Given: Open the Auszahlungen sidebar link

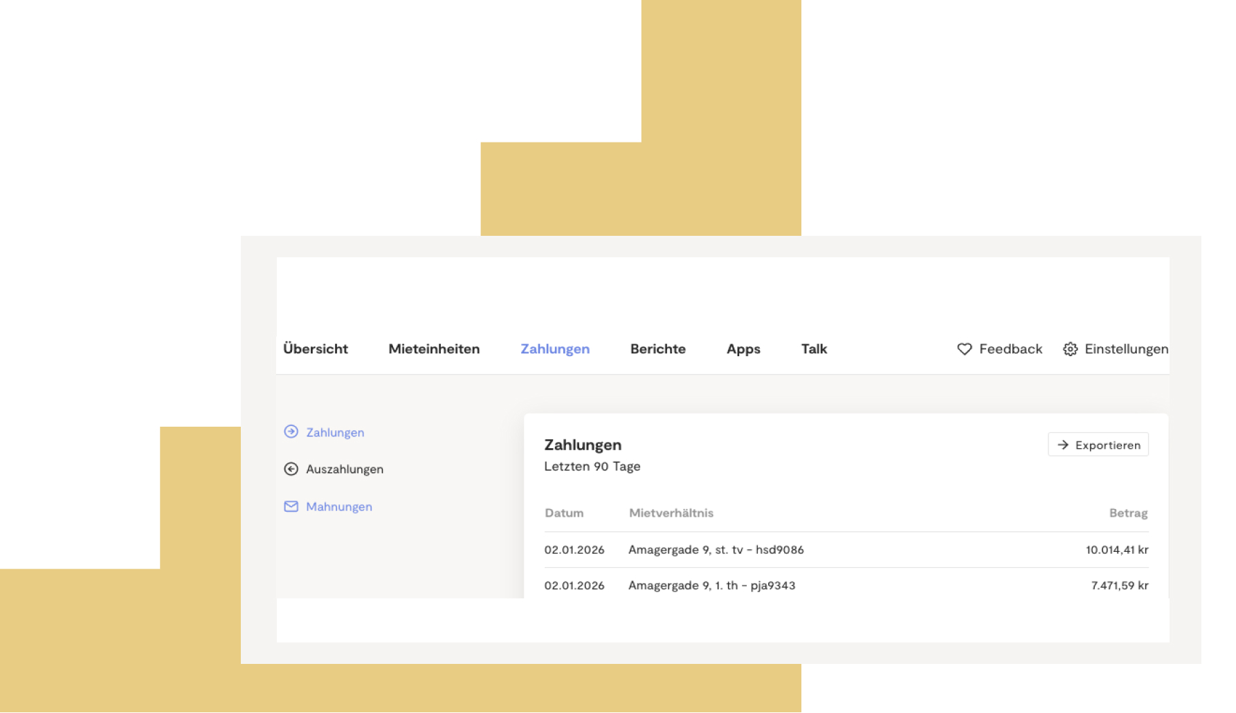Looking at the screenshot, I should (x=345, y=469).
